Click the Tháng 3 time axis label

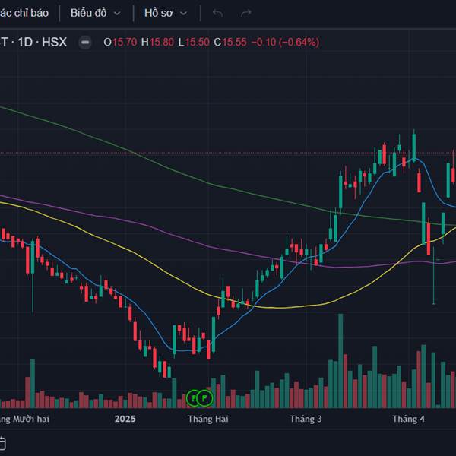tap(306, 419)
